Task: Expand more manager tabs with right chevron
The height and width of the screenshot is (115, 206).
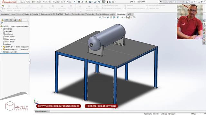Action: click(28, 20)
